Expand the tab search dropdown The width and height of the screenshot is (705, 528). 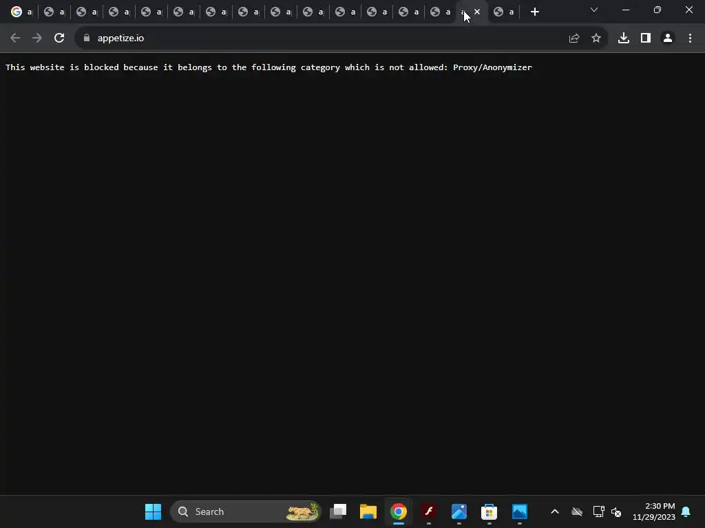pos(594,10)
